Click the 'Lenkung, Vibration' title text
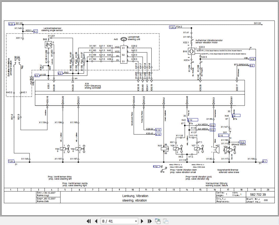This screenshot has height=225, width=279. [x=135, y=196]
